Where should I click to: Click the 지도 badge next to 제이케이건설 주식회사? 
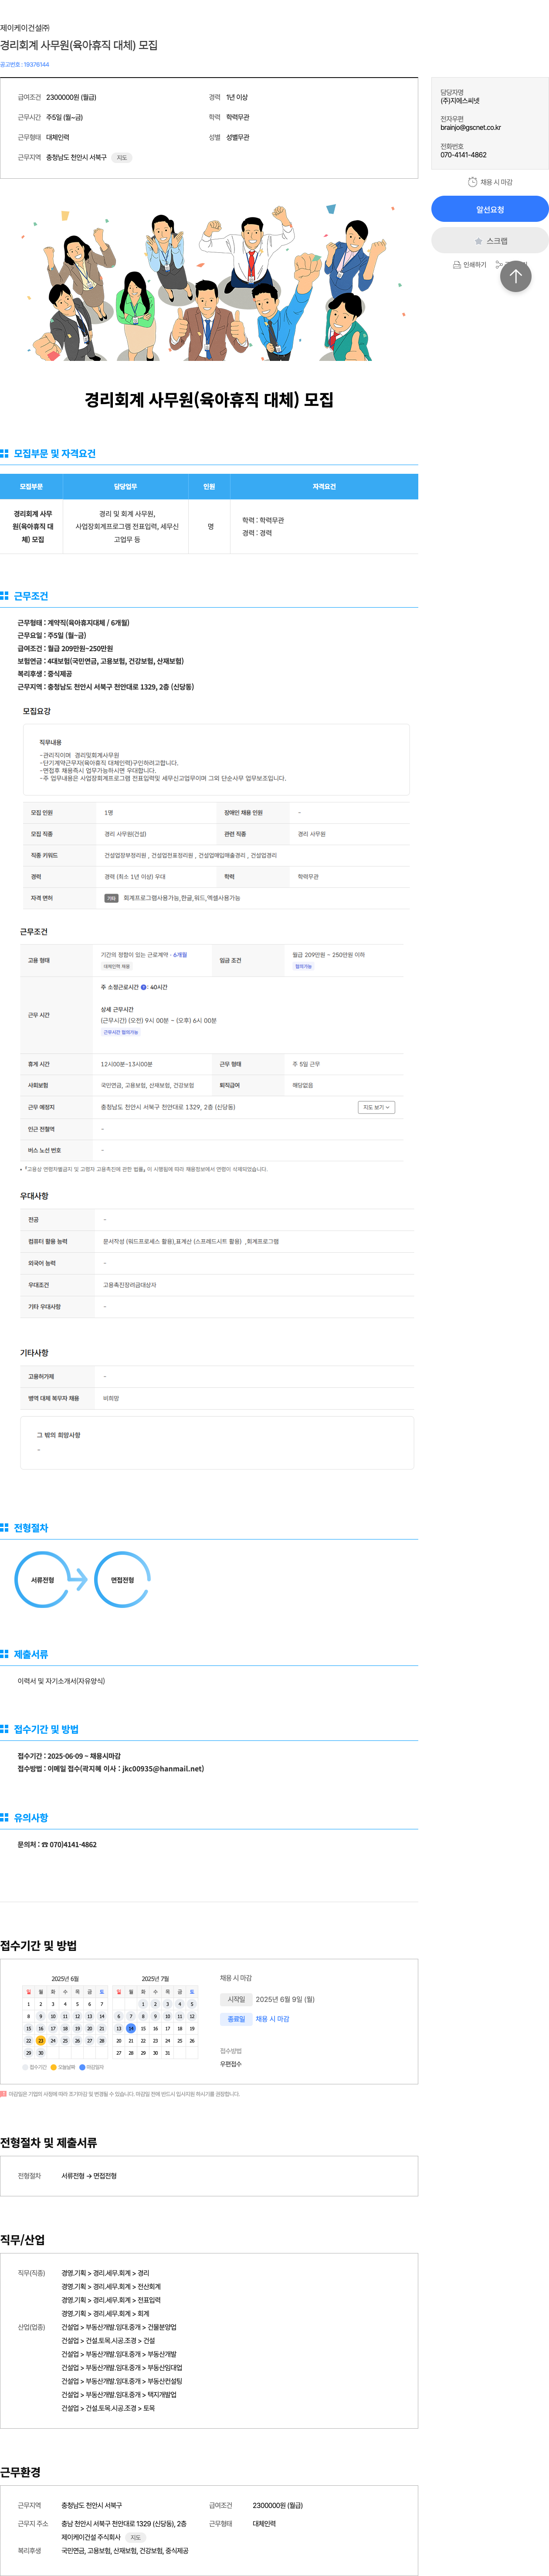[136, 2537]
